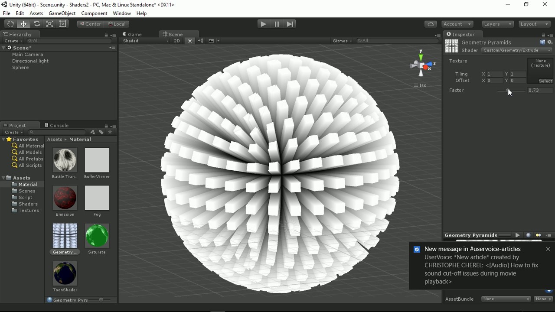Viewport: 555px width, 312px height.
Task: Select the Rotate tool
Action: pos(36,24)
